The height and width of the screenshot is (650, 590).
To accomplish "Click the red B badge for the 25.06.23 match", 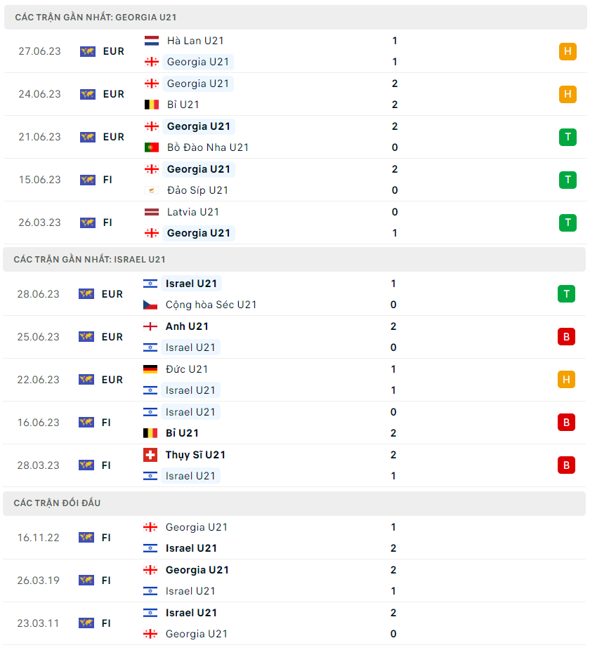I will [x=566, y=337].
